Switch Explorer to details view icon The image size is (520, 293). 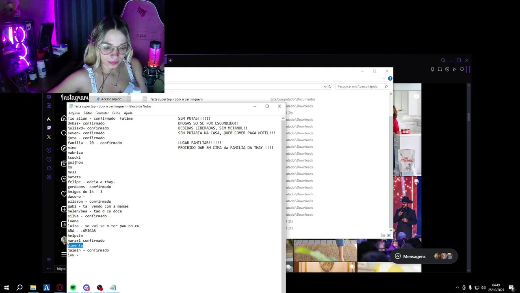click(383, 235)
